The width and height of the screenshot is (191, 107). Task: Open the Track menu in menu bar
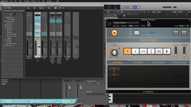[x=20, y=1]
